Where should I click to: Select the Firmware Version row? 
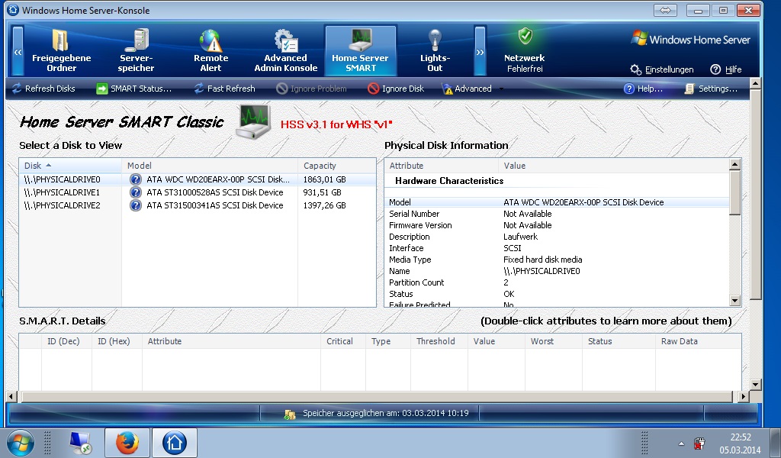pos(557,225)
